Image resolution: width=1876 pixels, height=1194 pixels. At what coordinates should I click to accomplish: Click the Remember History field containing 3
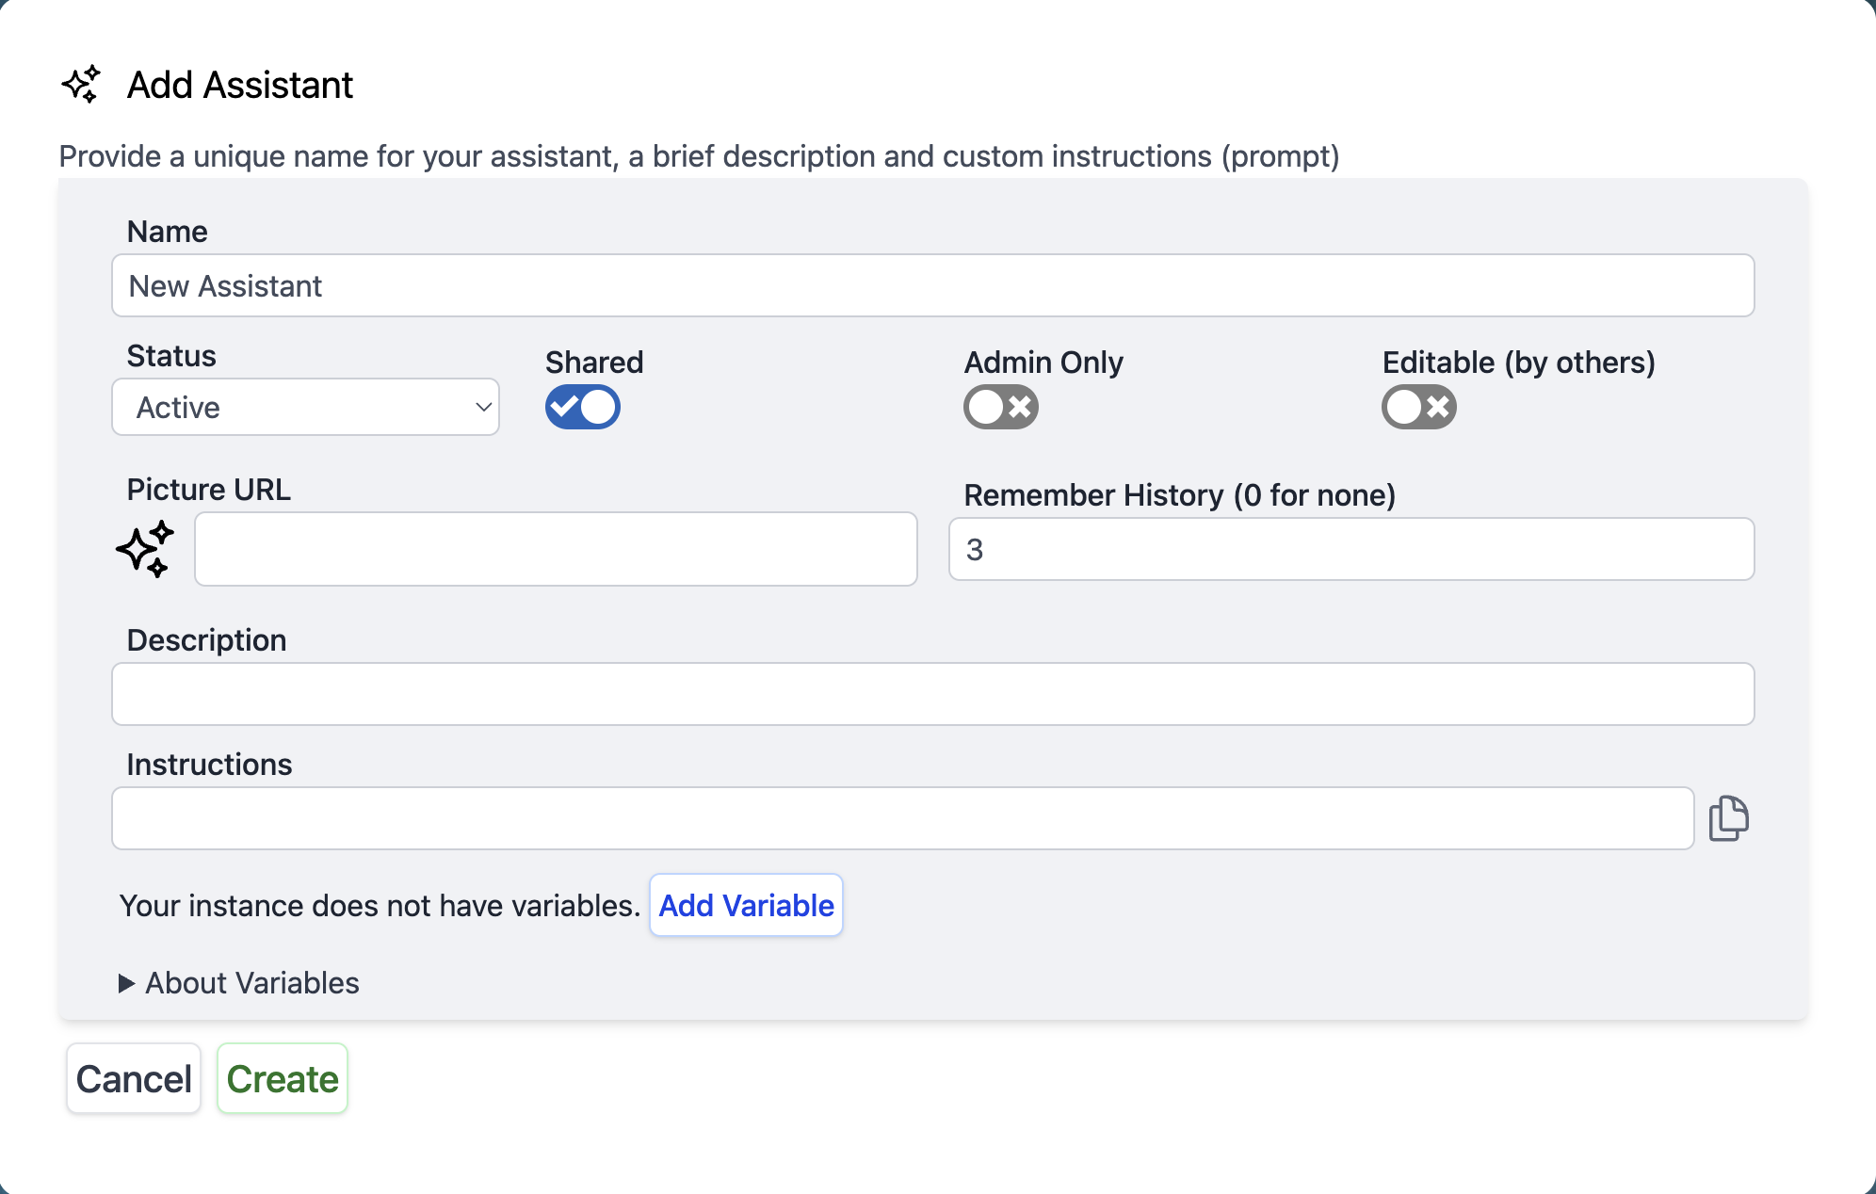[x=1350, y=548]
